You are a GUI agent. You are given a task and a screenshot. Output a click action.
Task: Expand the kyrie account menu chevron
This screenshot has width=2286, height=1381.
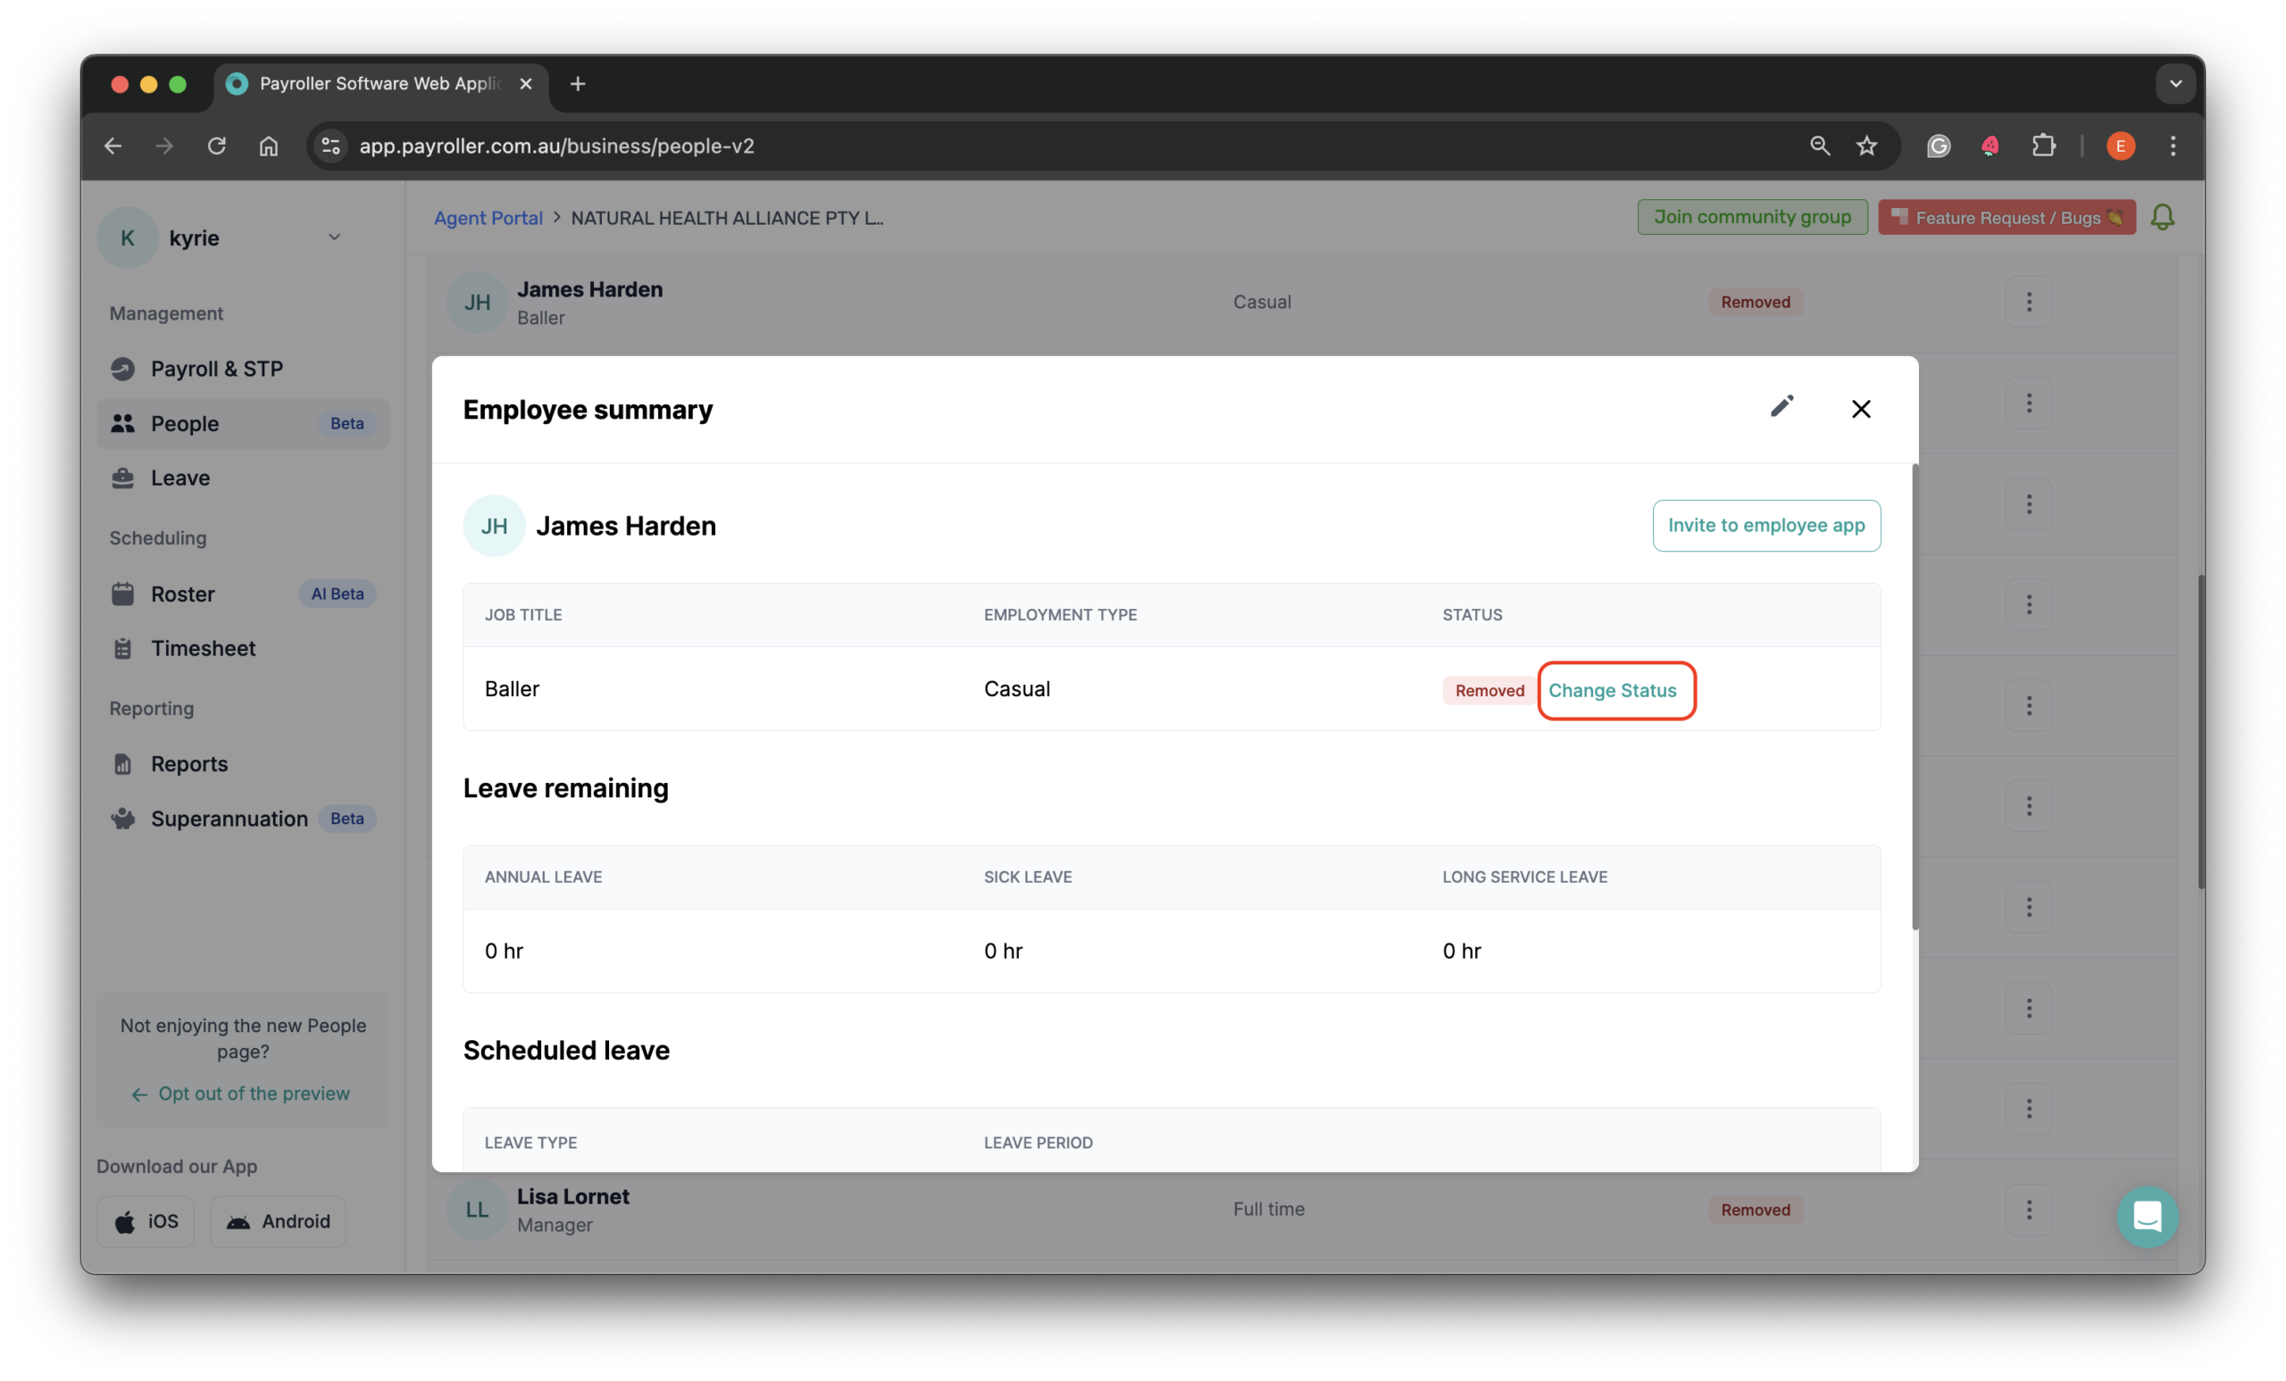pyautogui.click(x=334, y=237)
